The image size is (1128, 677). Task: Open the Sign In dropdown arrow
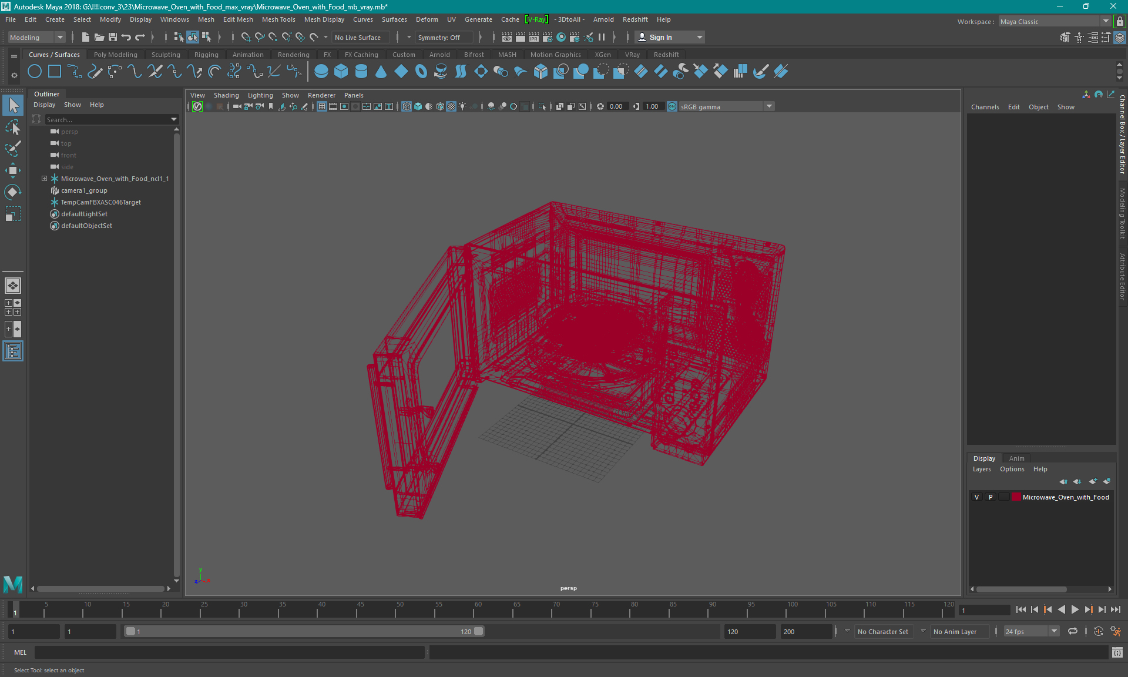tap(699, 37)
